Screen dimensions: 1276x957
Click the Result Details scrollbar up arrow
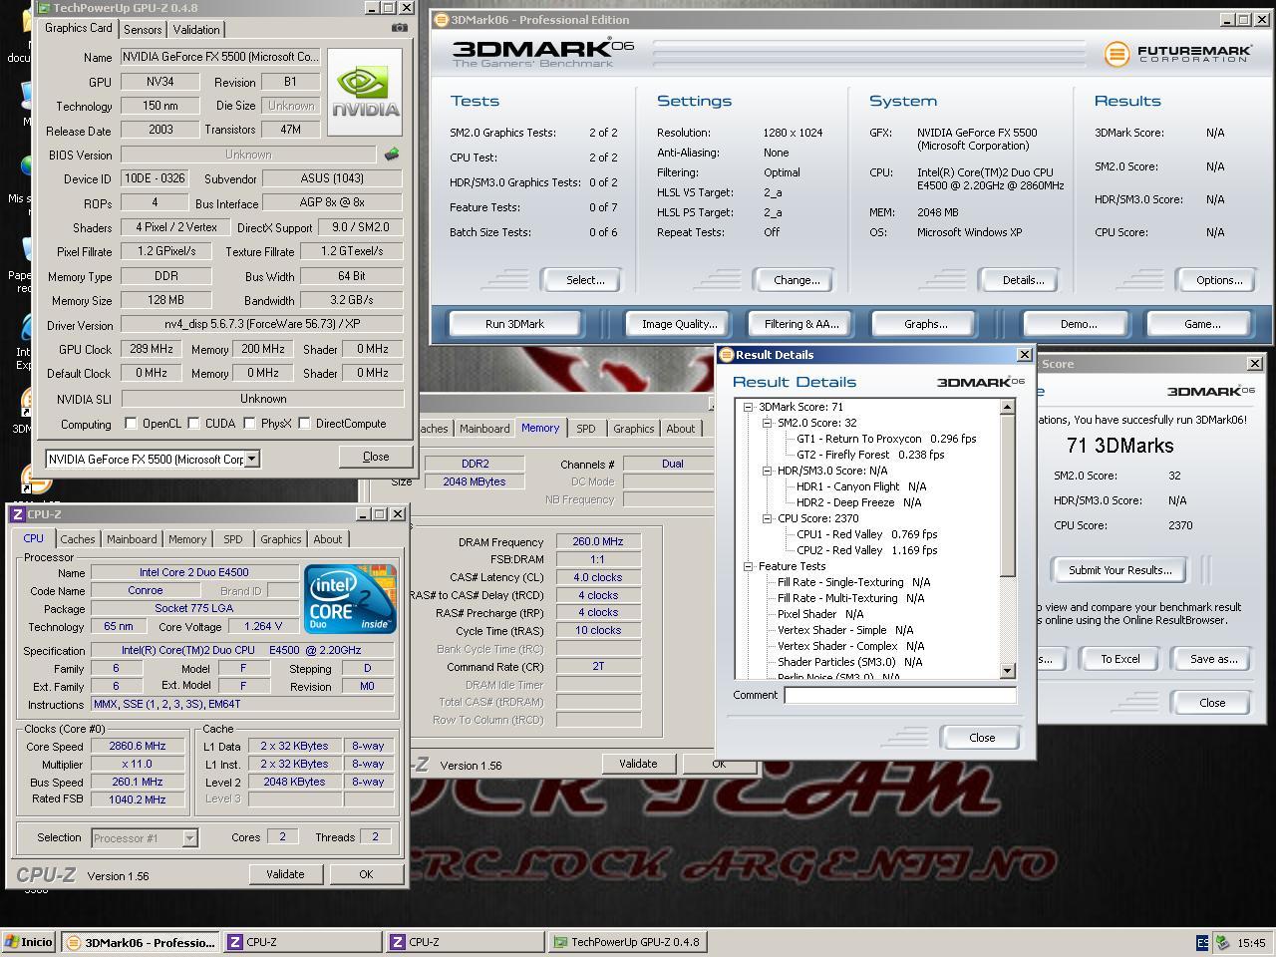pyautogui.click(x=1007, y=407)
